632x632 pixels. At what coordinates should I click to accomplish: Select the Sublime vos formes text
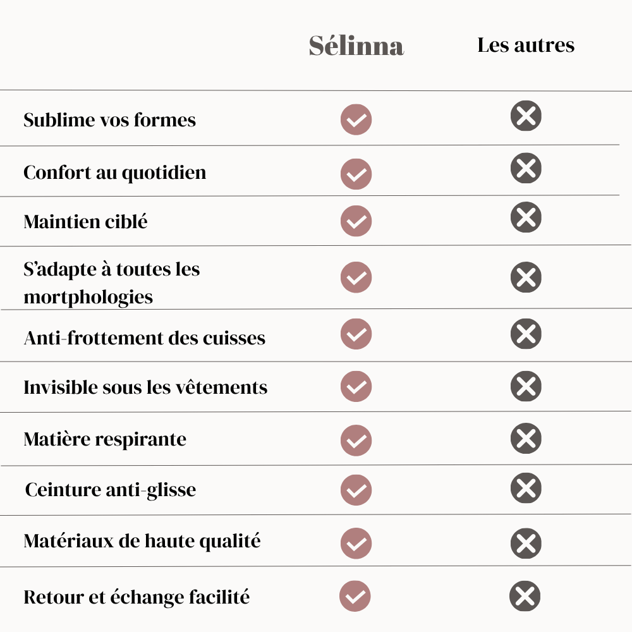109,120
